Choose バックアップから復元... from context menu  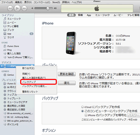[37, 86]
